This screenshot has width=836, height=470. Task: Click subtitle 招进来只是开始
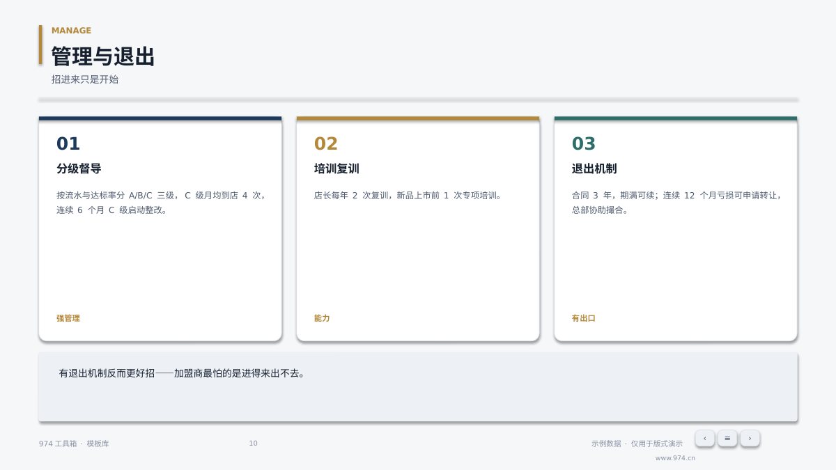pyautogui.click(x=85, y=79)
